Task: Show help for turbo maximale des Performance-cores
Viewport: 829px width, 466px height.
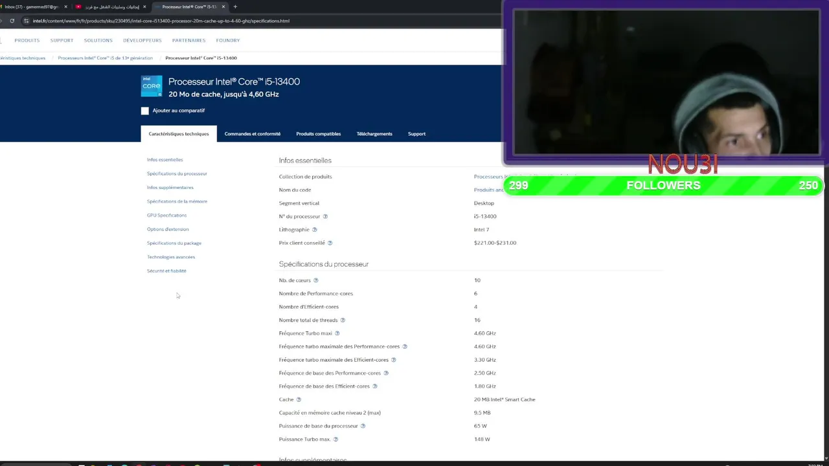Action: click(x=405, y=346)
